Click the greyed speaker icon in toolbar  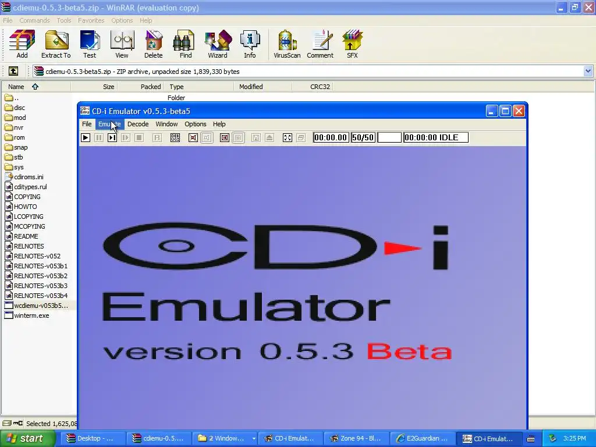coord(207,137)
